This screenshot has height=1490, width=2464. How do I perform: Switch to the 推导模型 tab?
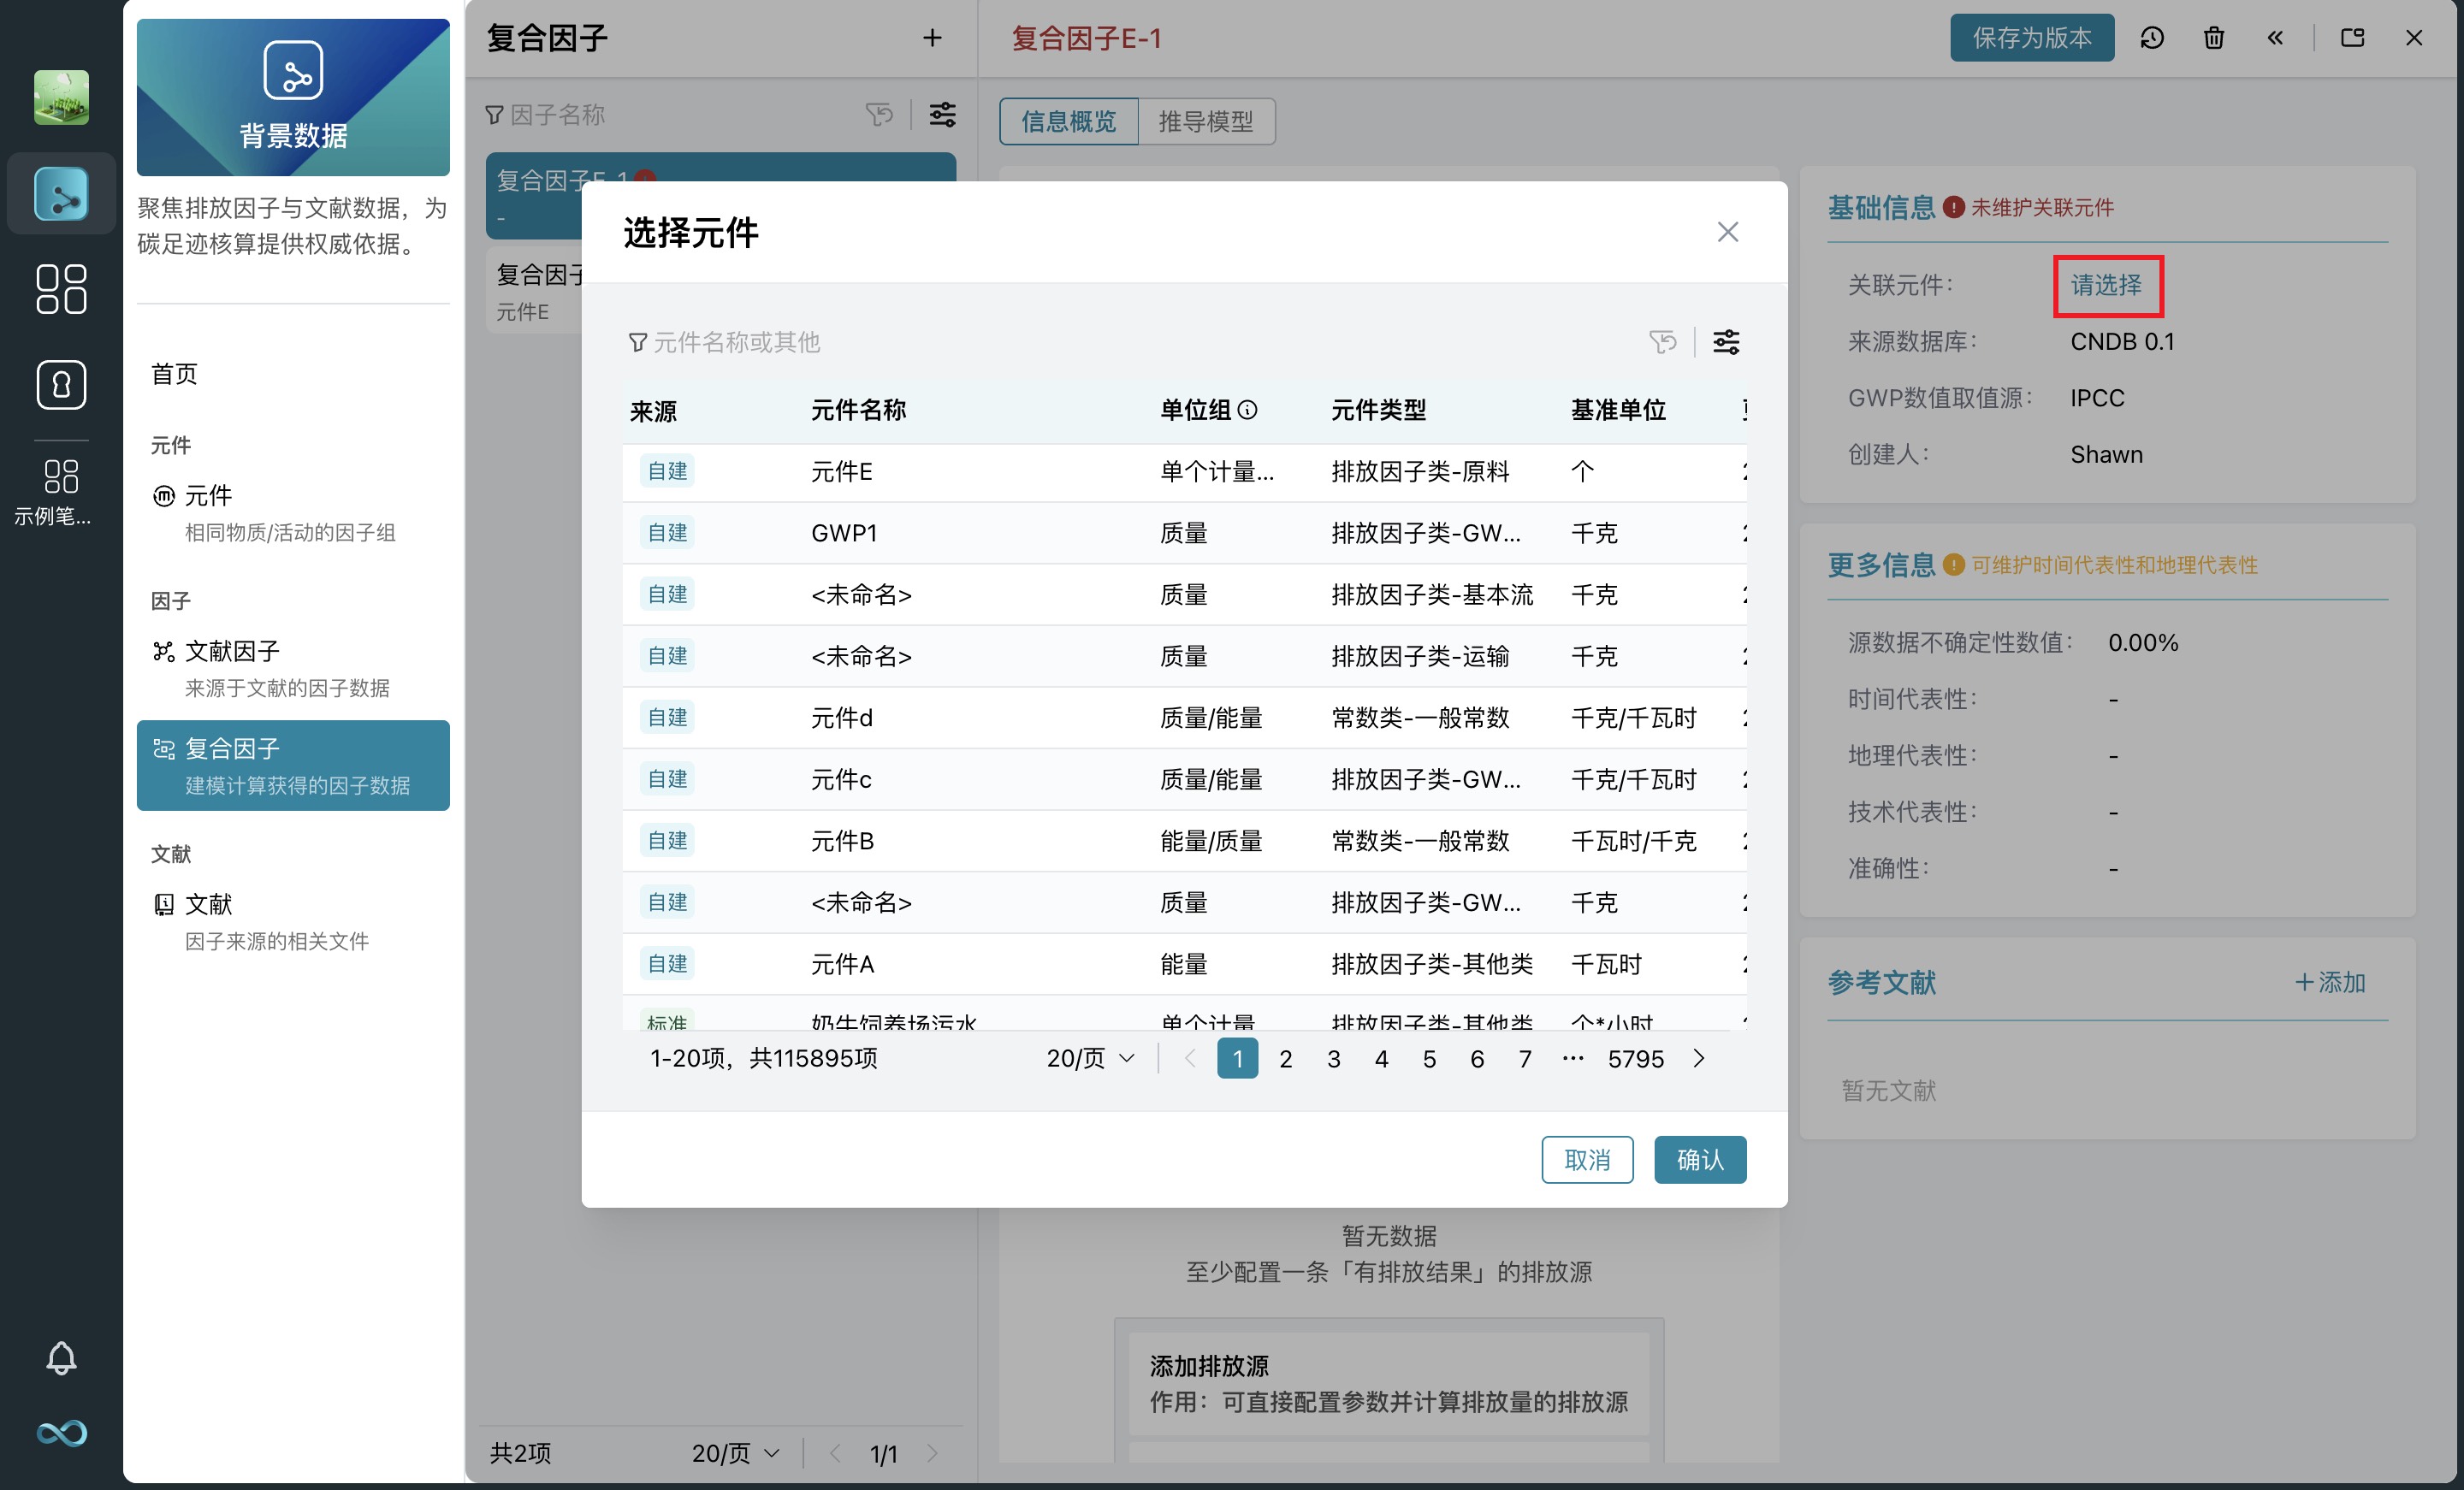pos(1205,122)
